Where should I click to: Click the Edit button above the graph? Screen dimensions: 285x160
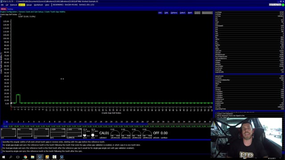click(166, 13)
